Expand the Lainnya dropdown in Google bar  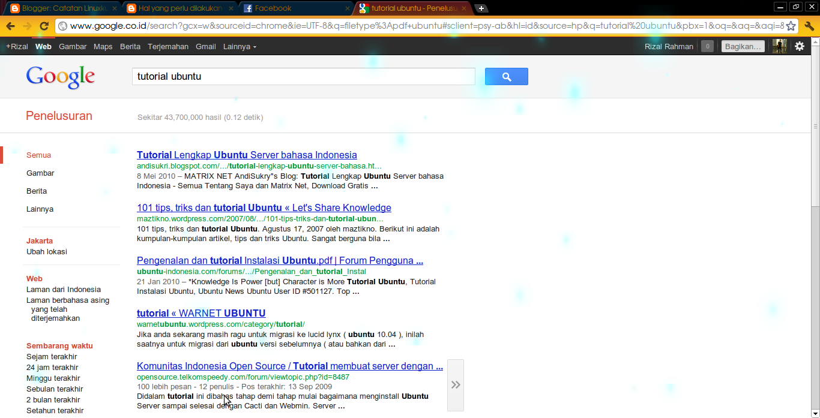point(240,46)
